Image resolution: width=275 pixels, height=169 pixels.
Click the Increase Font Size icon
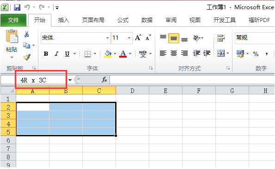pyautogui.click(x=138, y=38)
